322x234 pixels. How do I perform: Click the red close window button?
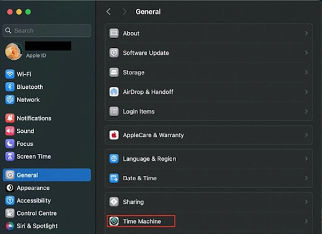pyautogui.click(x=10, y=12)
